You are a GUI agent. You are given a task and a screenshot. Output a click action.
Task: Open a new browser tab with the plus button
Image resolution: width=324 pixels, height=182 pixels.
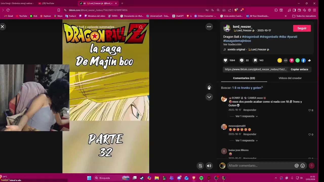click(x=122, y=3)
